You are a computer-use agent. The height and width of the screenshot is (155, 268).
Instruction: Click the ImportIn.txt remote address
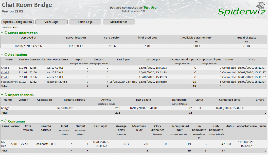coord(65,108)
